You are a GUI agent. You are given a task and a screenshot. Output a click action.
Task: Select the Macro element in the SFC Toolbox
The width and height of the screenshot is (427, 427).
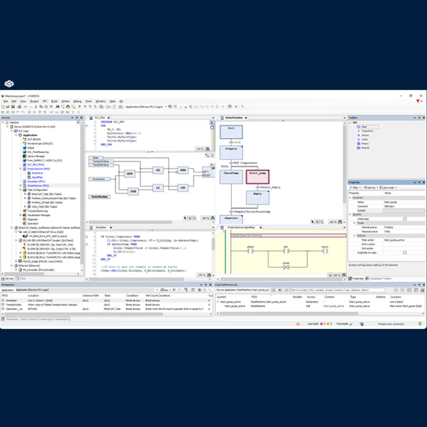364,144
